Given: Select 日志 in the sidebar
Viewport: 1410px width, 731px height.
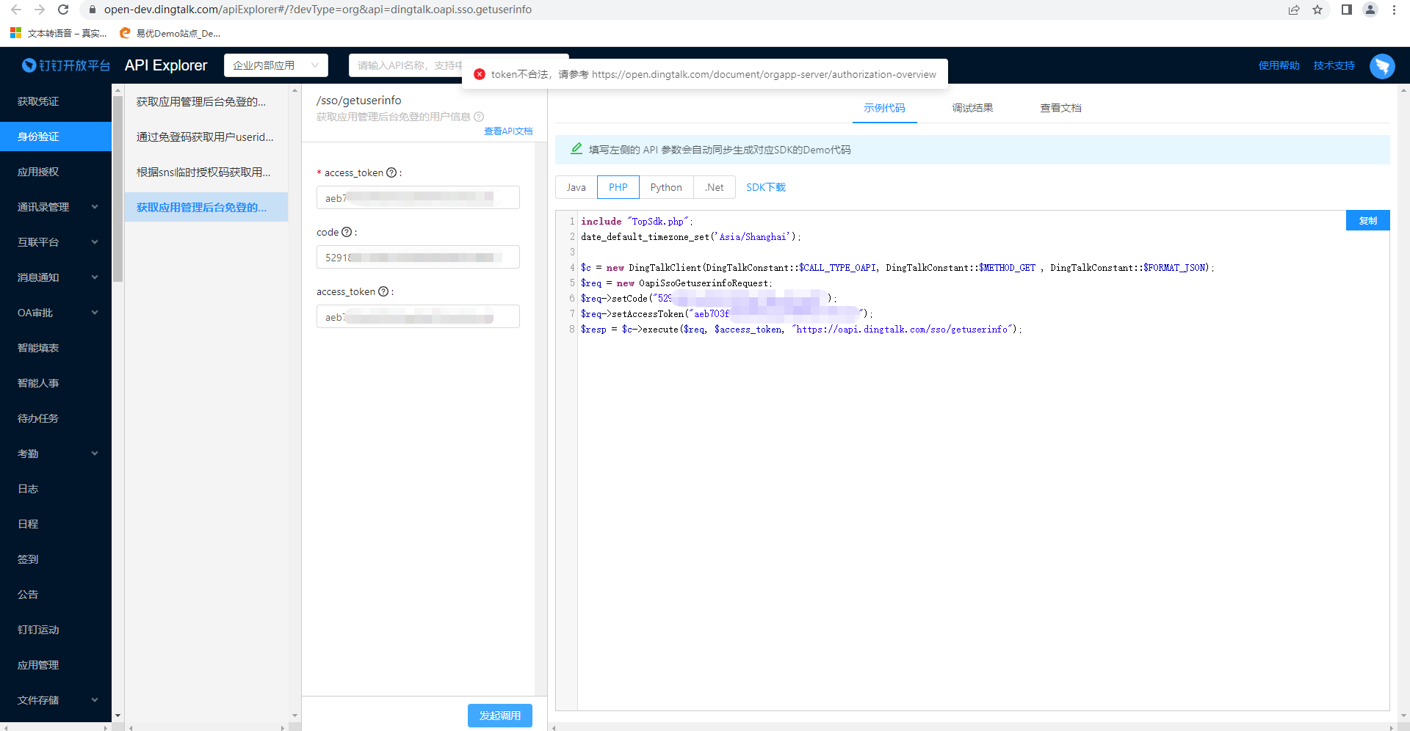Looking at the screenshot, I should (x=56, y=489).
